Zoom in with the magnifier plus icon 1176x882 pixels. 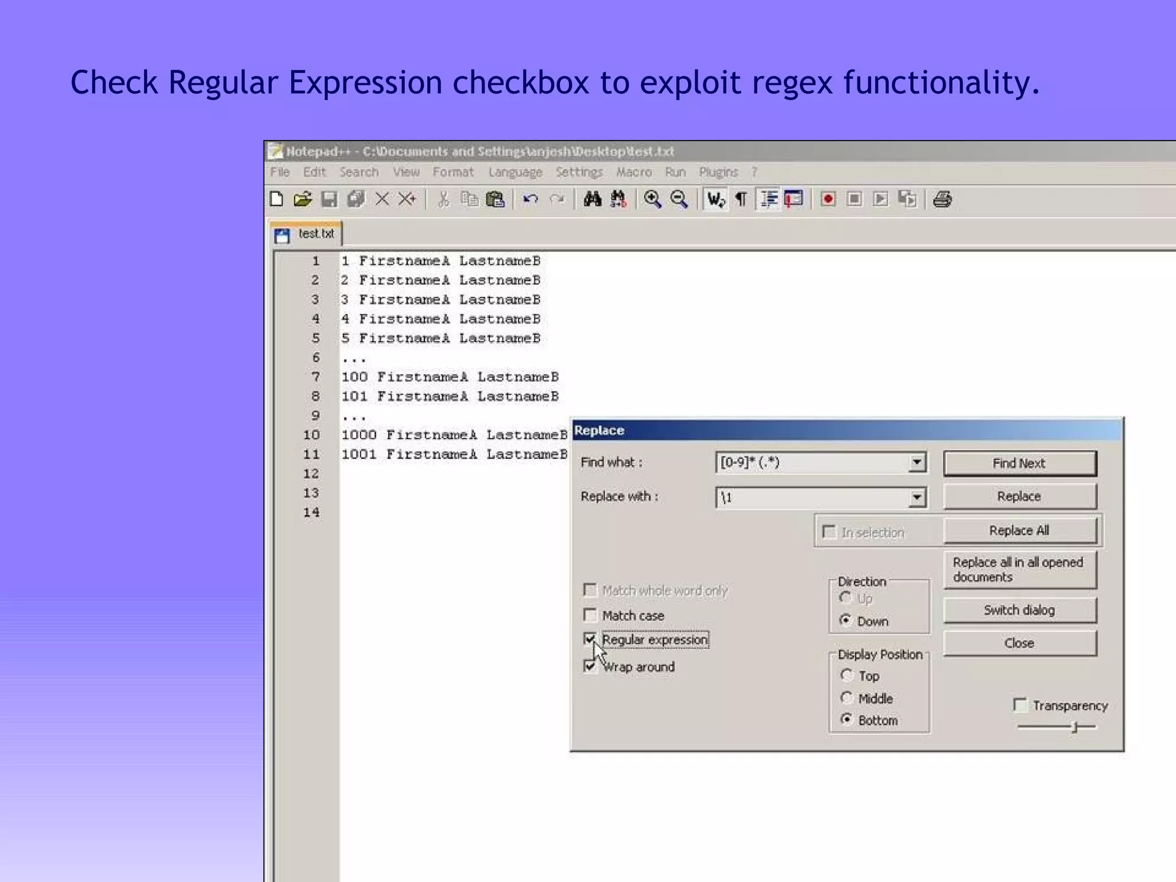(x=652, y=199)
